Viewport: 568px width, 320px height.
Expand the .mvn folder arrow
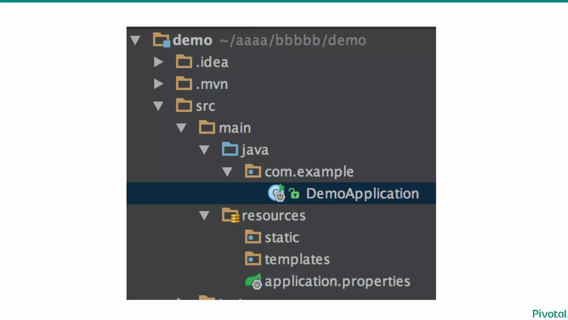coord(158,84)
